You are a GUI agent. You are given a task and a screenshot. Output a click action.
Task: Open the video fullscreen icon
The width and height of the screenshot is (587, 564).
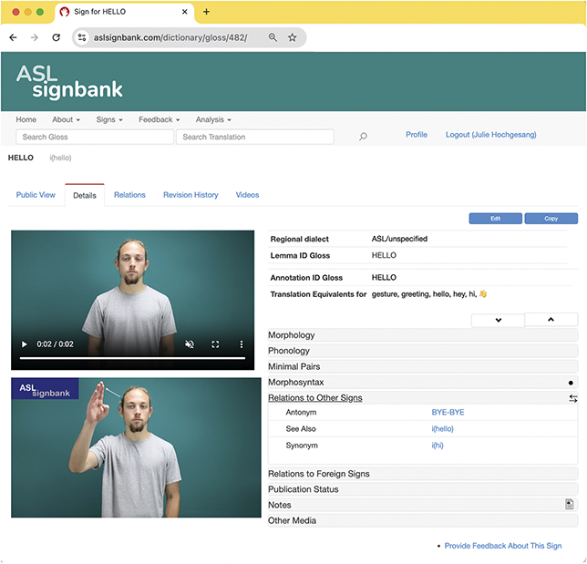(x=215, y=344)
